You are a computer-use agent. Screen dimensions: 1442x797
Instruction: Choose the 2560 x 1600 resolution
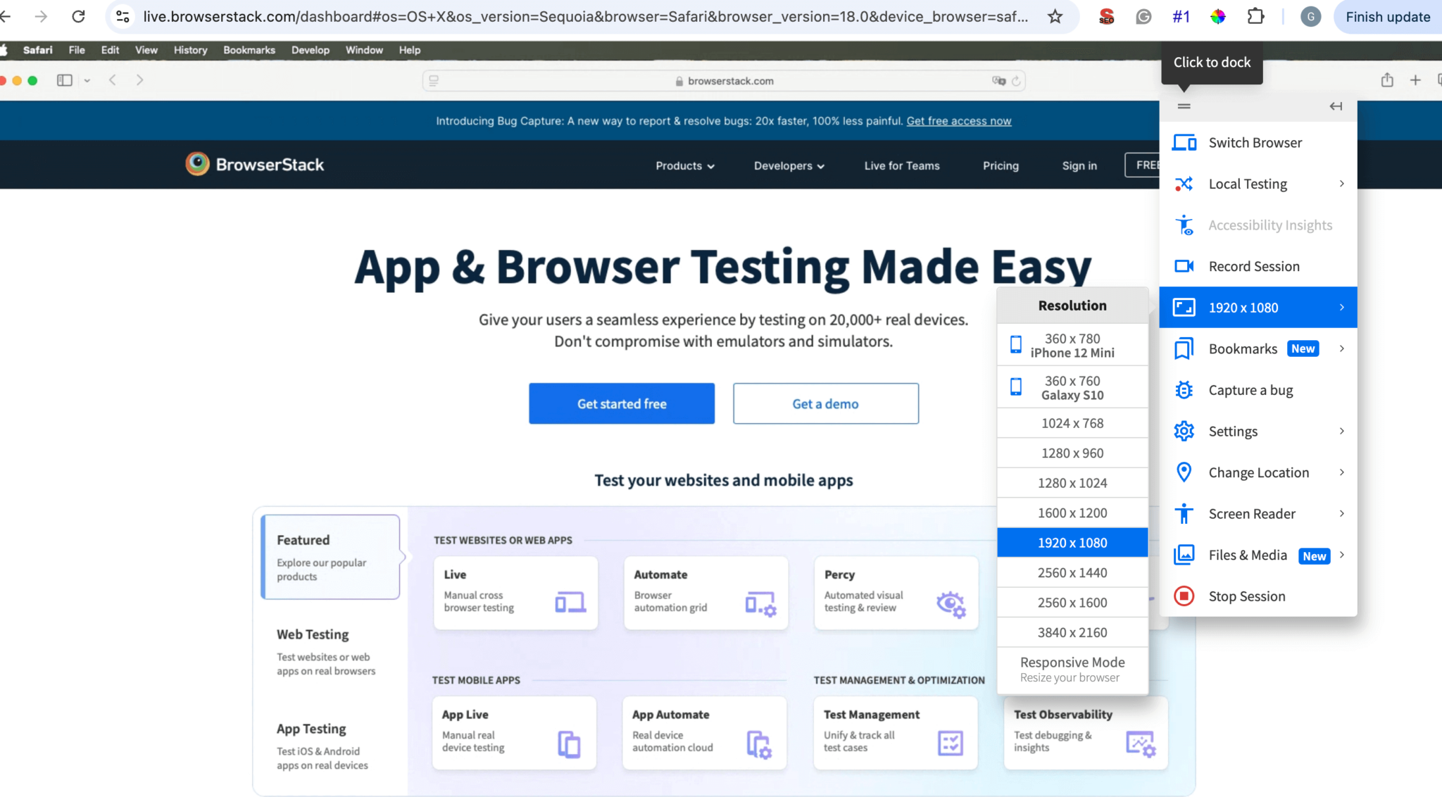[x=1072, y=603]
